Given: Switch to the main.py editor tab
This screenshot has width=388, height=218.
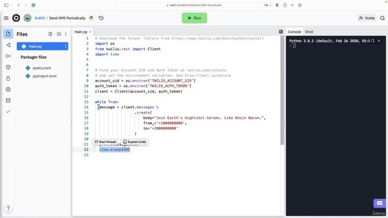Looking at the screenshot, I should click(81, 32).
